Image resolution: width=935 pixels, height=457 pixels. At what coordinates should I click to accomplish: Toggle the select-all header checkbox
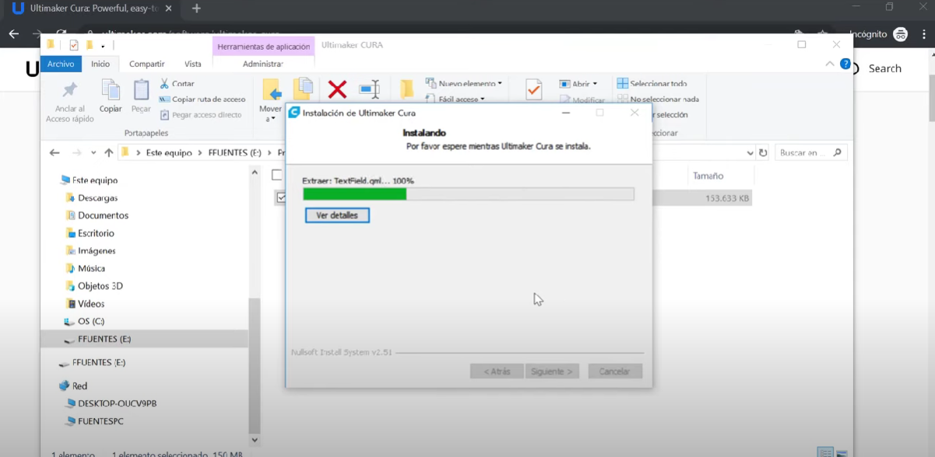pyautogui.click(x=276, y=175)
